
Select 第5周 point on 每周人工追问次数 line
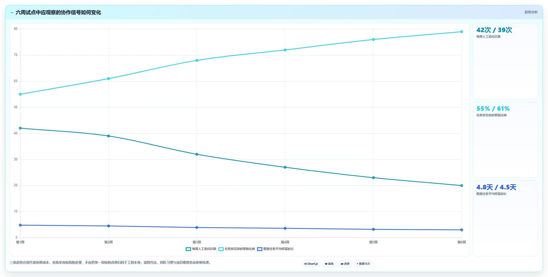[373, 178]
